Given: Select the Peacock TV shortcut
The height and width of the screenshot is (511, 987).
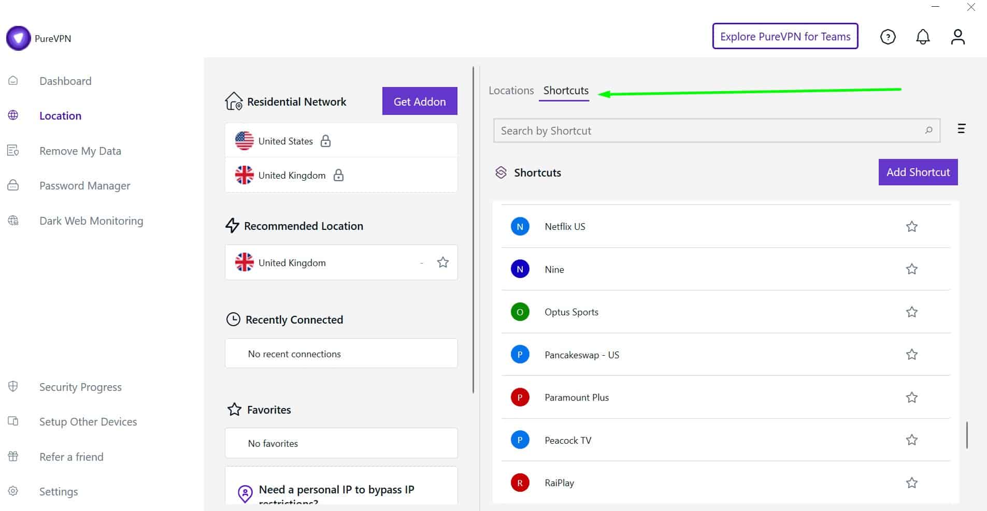Looking at the screenshot, I should [x=726, y=440].
